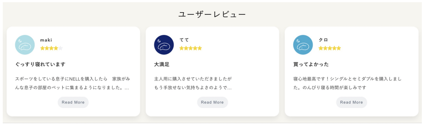The height and width of the screenshot is (127, 426).
Task: Click the five-star rating under クロ
Action: click(x=329, y=48)
